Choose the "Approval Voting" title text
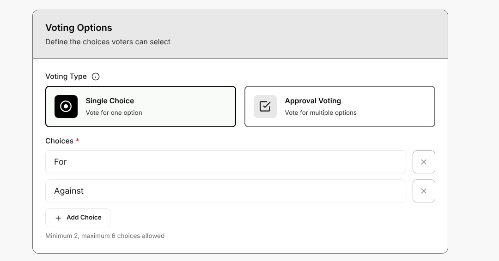 (313, 101)
